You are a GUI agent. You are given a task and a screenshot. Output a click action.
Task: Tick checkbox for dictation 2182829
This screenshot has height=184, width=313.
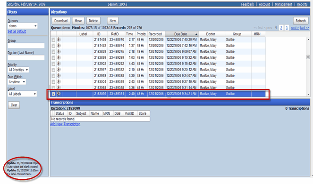coord(53,52)
